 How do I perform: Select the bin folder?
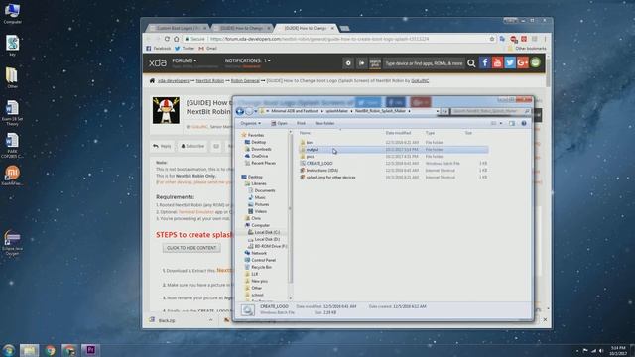[x=310, y=143]
